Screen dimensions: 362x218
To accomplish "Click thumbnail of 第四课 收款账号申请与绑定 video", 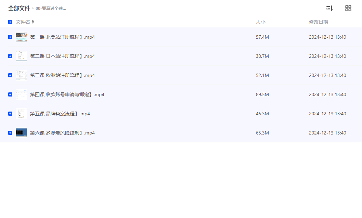I will pyautogui.click(x=21, y=94).
